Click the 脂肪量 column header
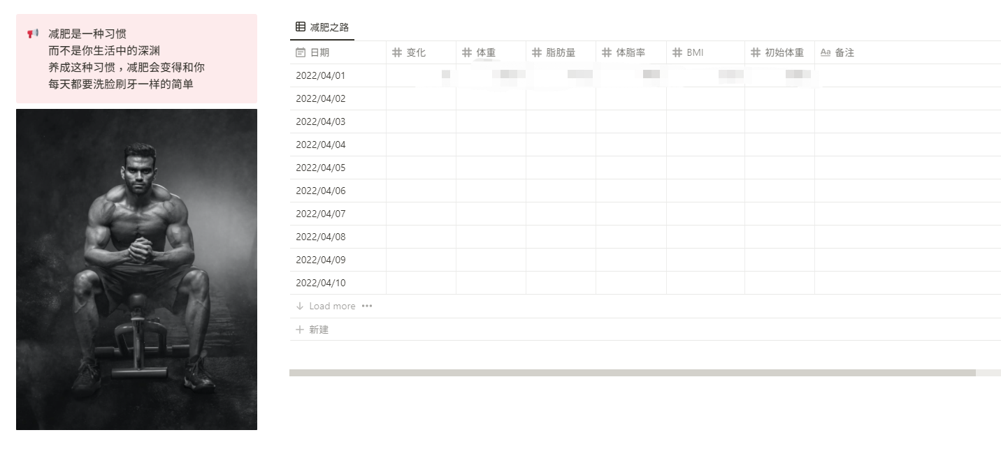The height and width of the screenshot is (458, 1001). click(561, 52)
